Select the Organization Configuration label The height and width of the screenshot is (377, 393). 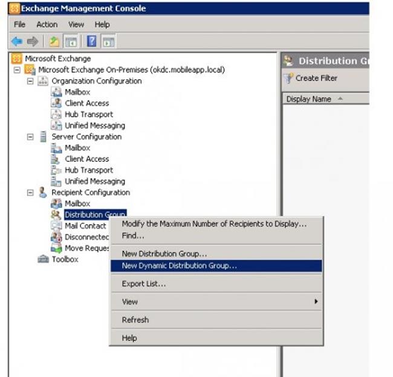97,81
